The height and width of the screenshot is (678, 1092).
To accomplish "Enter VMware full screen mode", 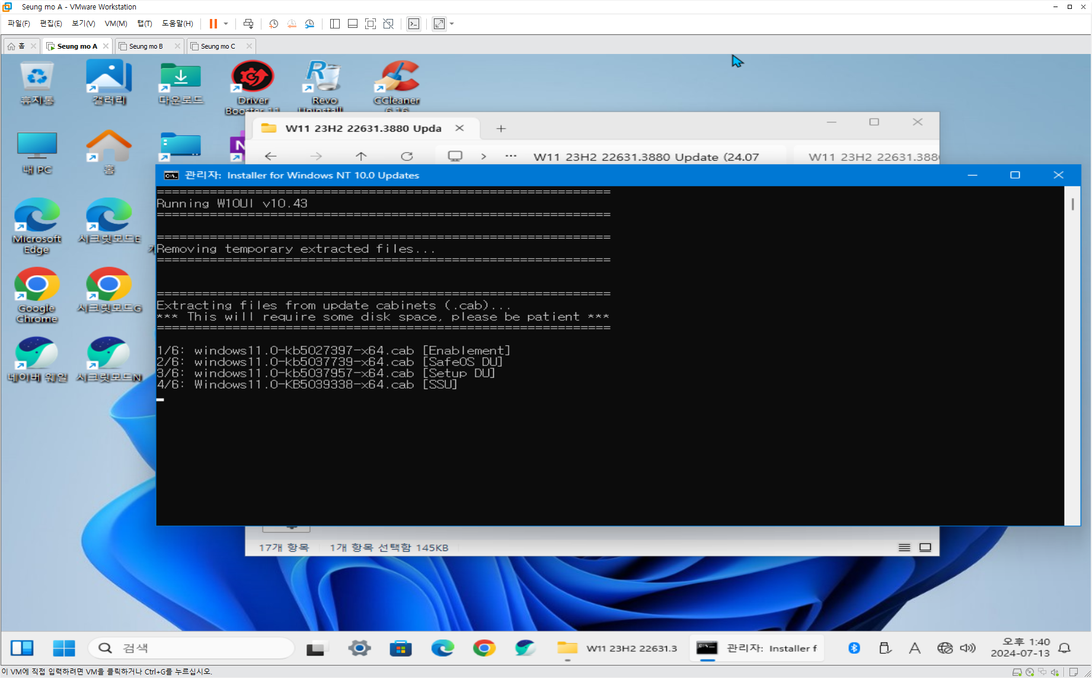I will point(371,24).
